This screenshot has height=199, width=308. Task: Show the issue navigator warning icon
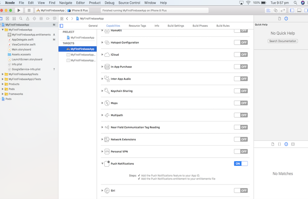[x=28, y=18]
